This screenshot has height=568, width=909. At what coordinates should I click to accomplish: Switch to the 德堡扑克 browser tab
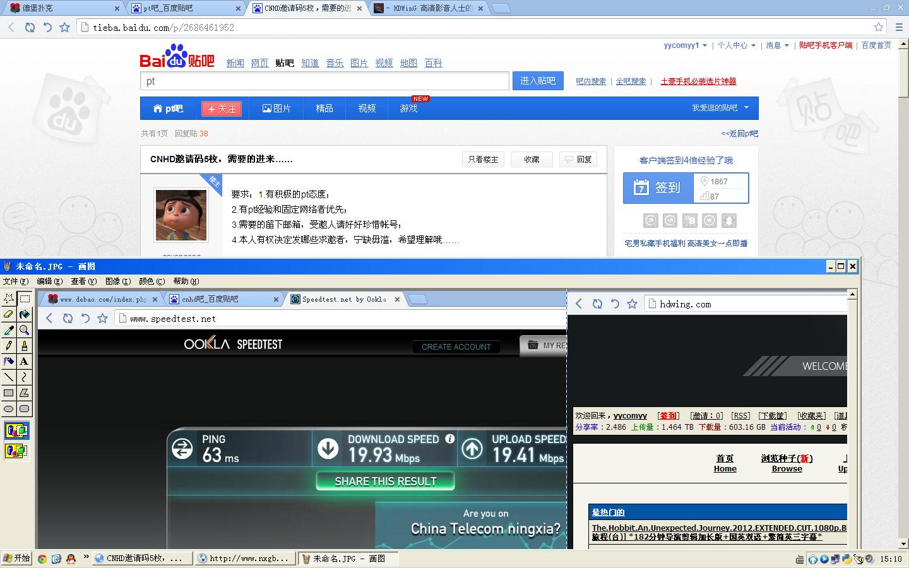point(63,8)
